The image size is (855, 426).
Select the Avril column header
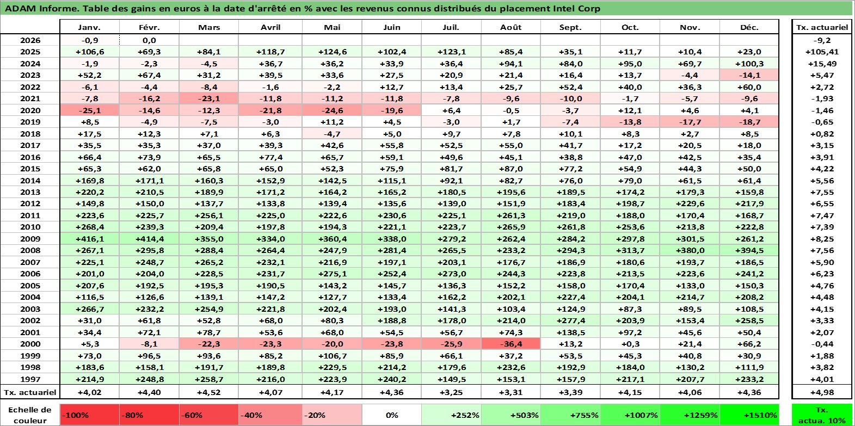point(270,27)
